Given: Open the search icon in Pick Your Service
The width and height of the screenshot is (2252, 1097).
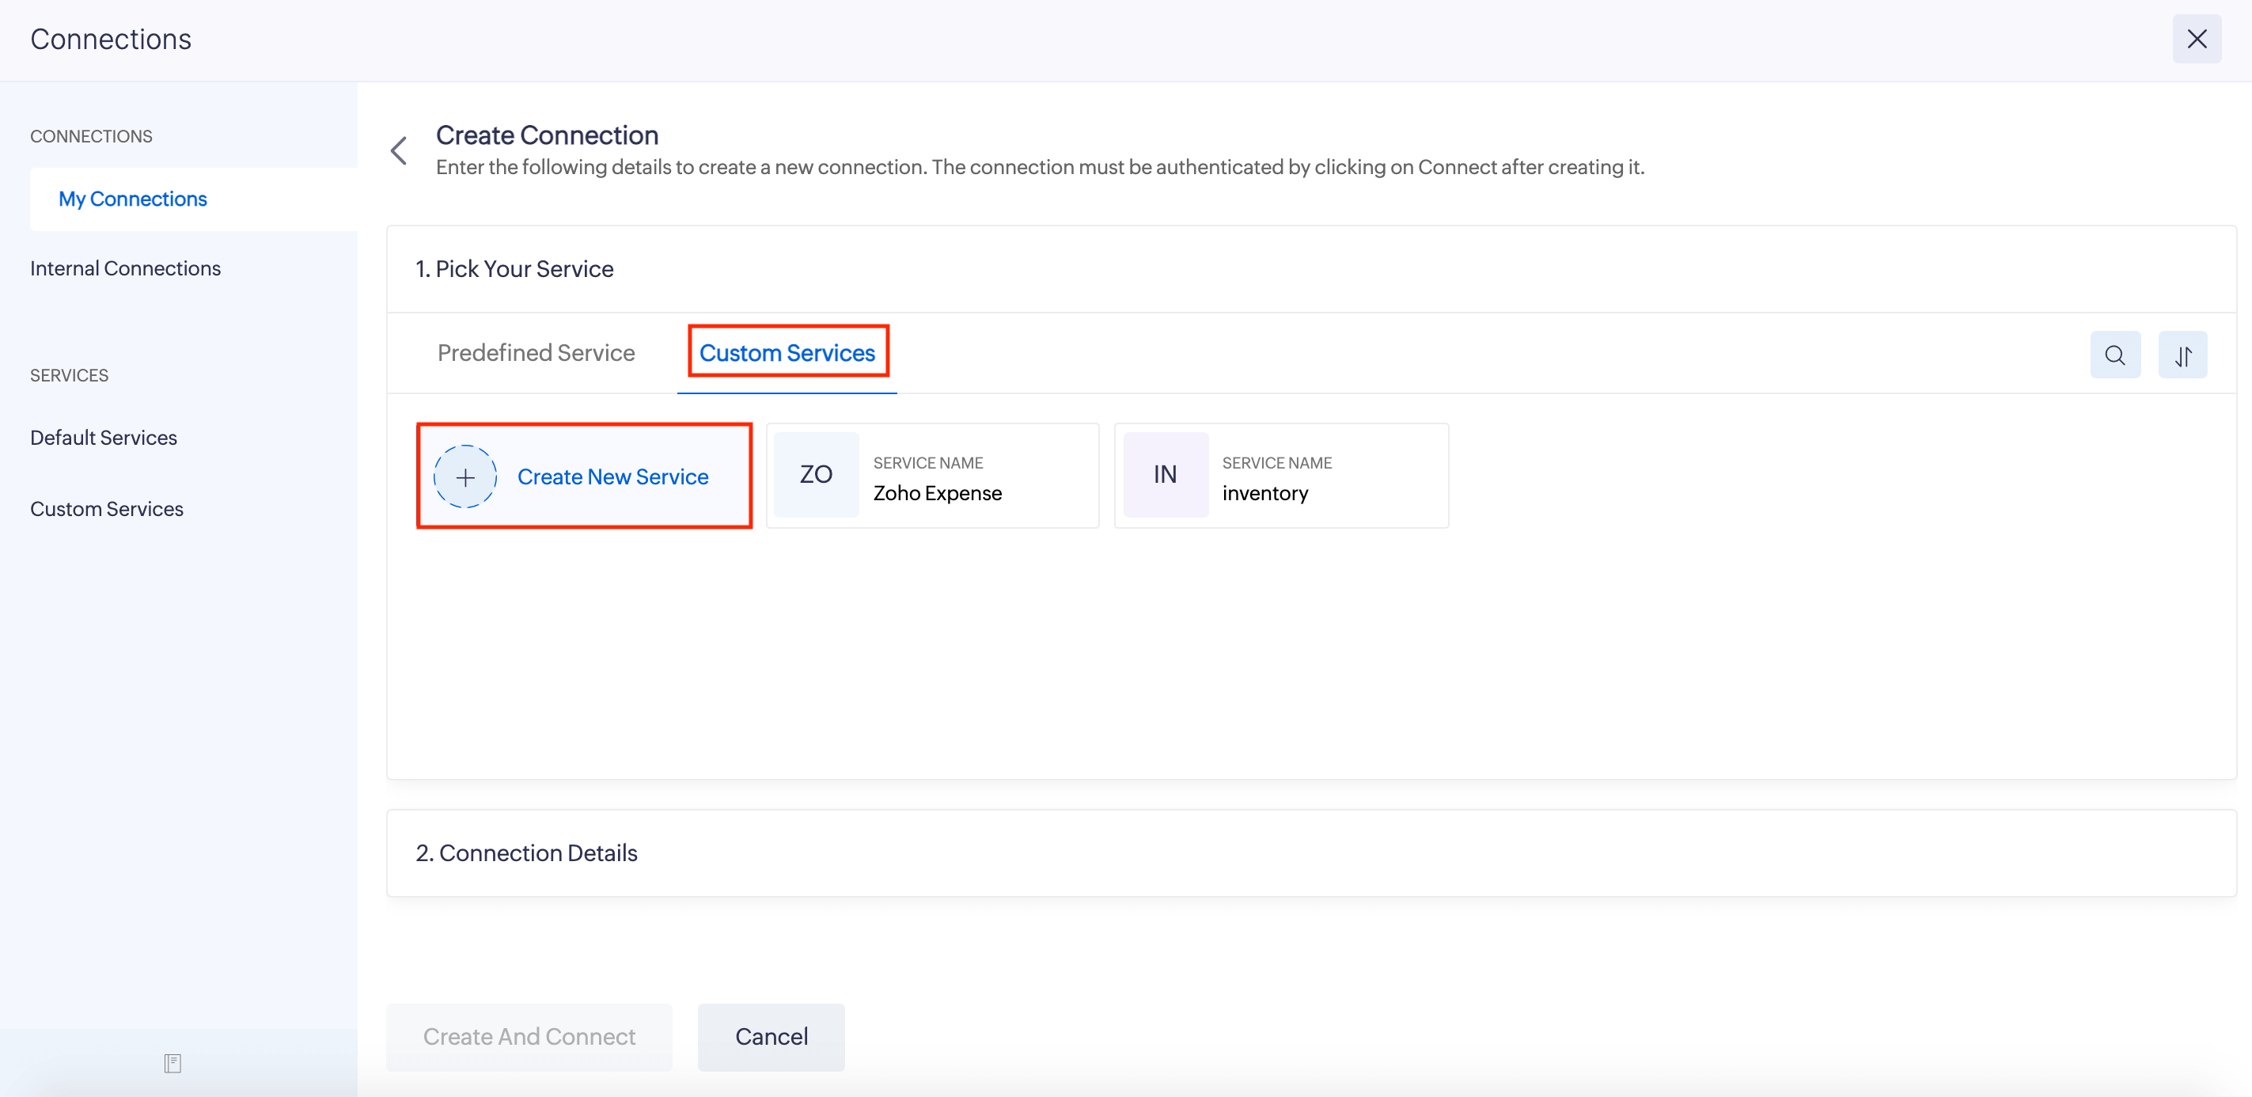Looking at the screenshot, I should (x=2115, y=355).
